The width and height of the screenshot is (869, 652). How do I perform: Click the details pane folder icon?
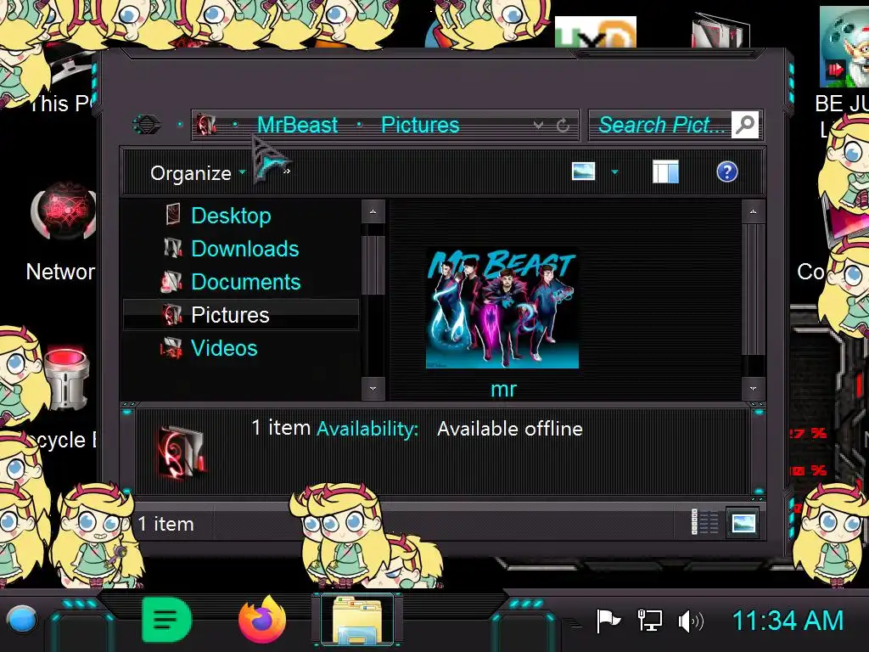tap(182, 452)
